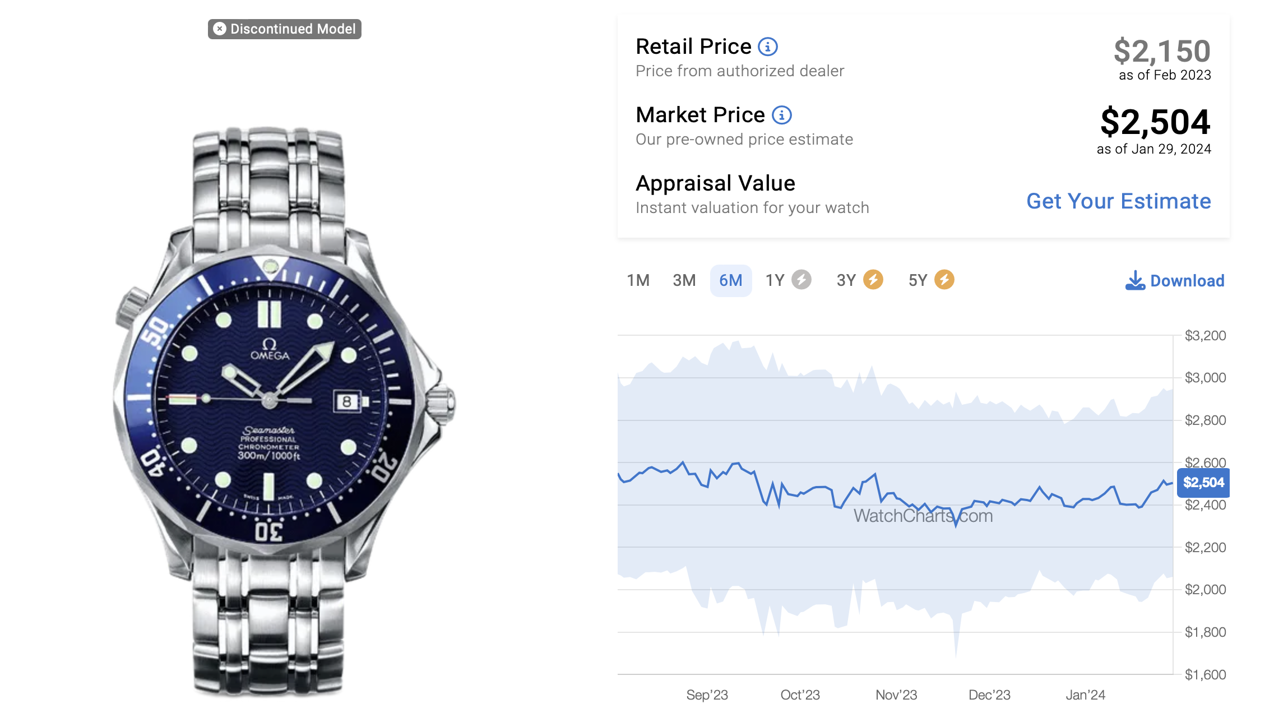Viewport: 1288px width, 722px height.
Task: Click the download arrow icon
Action: pyautogui.click(x=1135, y=280)
